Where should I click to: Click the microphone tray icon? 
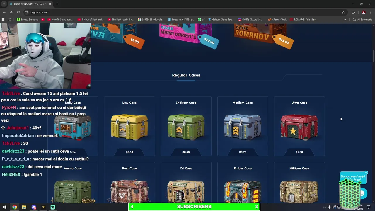[329, 207]
